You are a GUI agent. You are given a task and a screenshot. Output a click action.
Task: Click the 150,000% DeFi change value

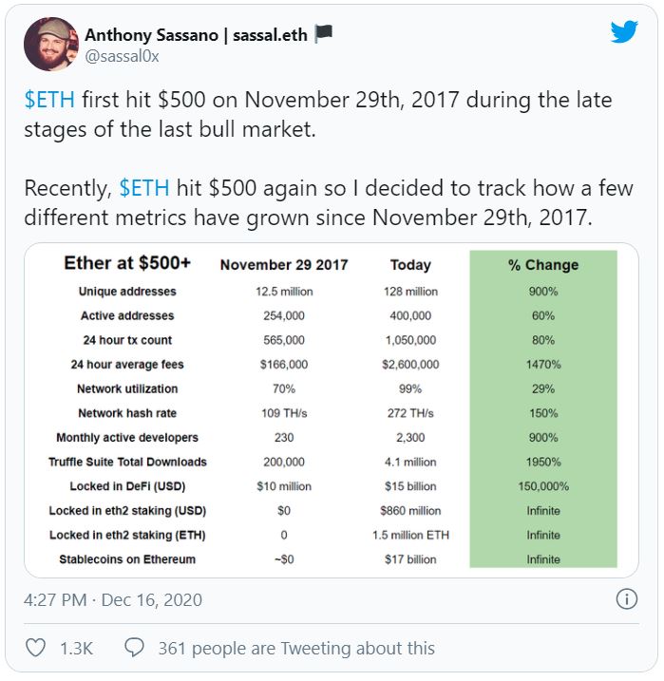point(543,486)
